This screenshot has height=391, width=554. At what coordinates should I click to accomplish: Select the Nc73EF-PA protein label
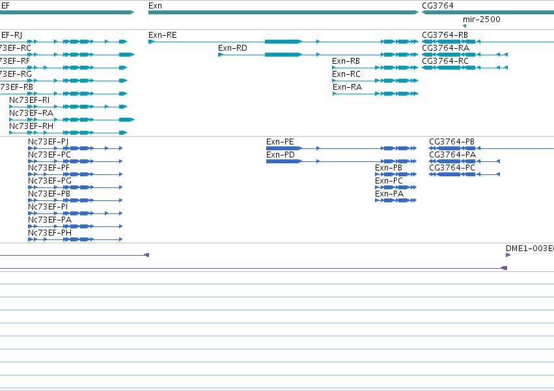tap(49, 221)
